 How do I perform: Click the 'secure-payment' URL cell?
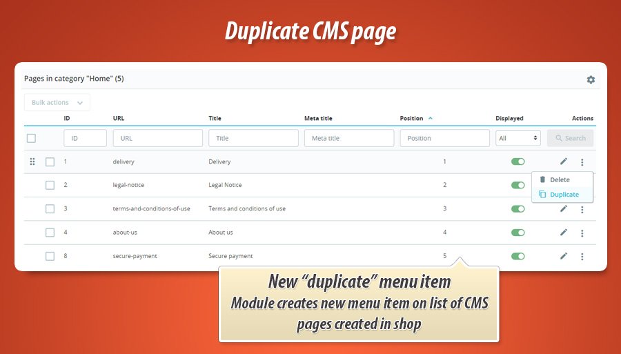tap(135, 256)
